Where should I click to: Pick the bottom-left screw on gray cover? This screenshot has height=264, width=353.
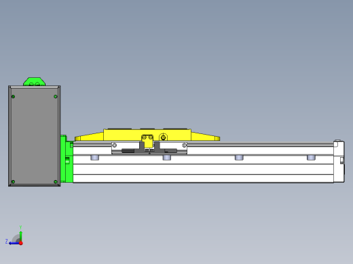(x=13, y=182)
